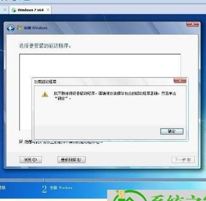Close the 加载驱动程序 error dialog
Screen dimensions: 206x201
(180, 80)
